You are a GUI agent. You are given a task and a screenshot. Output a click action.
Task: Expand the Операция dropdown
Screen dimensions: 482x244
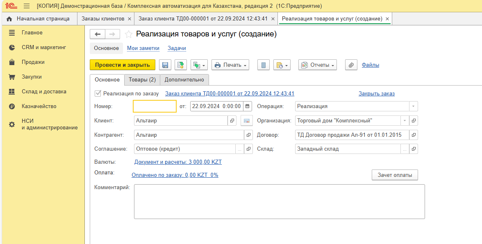click(414, 106)
